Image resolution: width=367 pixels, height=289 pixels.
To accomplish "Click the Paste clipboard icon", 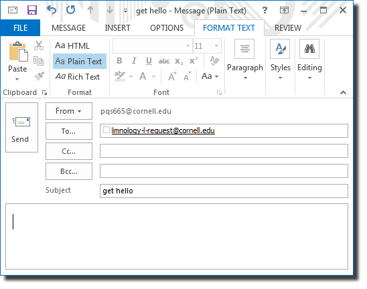I will click(x=18, y=52).
